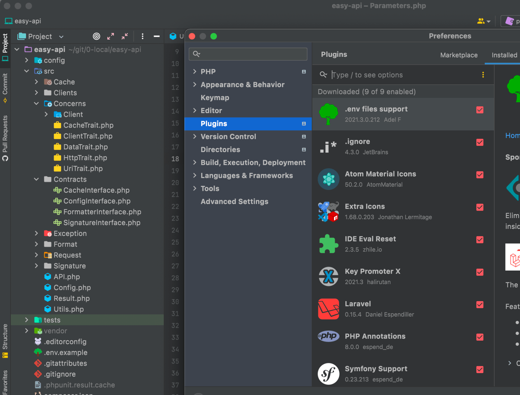Click the Collapse All icon in Project toolbar

(x=125, y=36)
